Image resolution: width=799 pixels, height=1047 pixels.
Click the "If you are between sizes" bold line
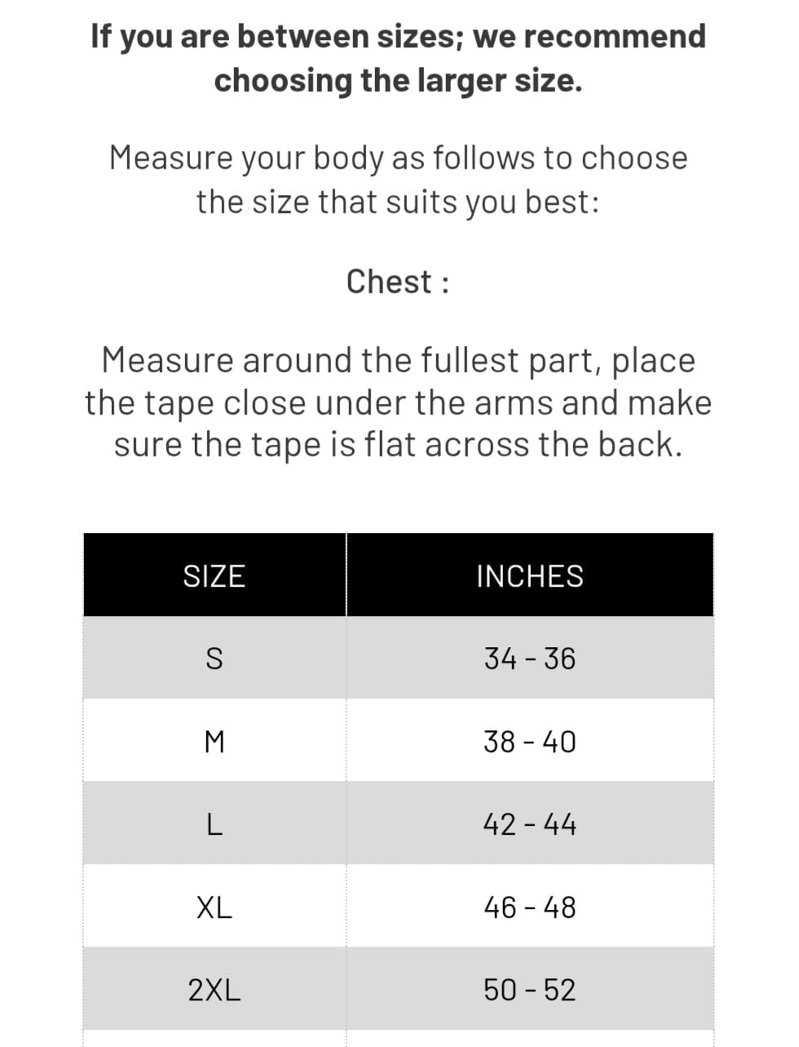click(398, 37)
